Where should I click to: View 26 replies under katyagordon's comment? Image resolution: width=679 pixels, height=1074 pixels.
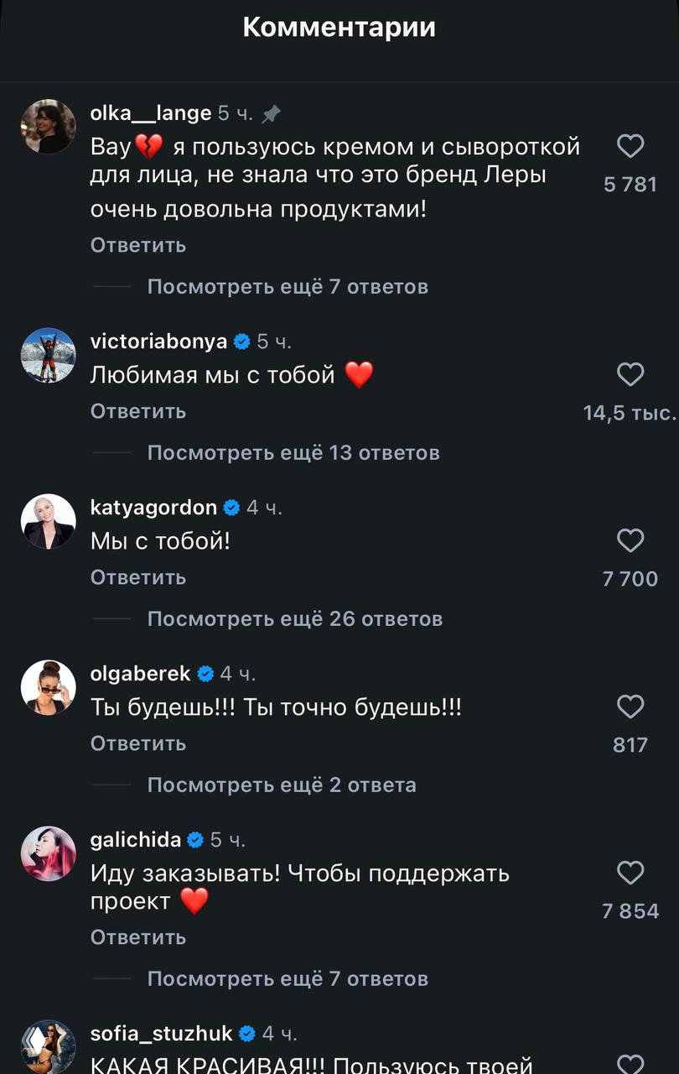pos(295,618)
